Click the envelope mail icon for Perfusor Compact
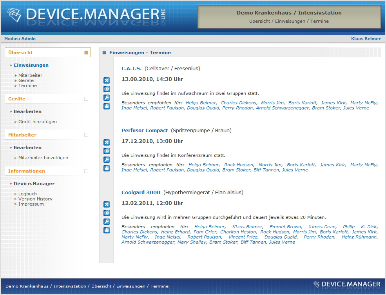Image resolution: width=386 pixels, height=295 pixels. coord(107,151)
